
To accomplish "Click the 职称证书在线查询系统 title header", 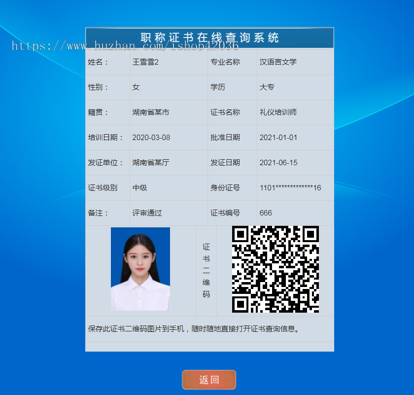I will [x=209, y=38].
